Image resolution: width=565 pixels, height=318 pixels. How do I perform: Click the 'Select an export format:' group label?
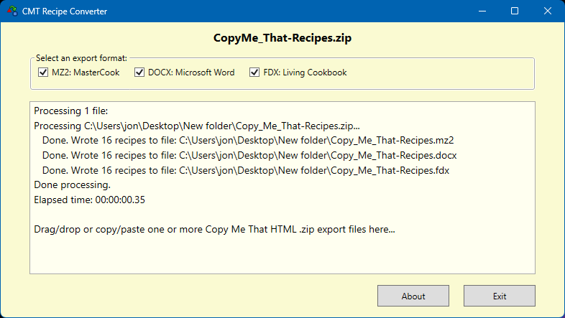pos(81,58)
